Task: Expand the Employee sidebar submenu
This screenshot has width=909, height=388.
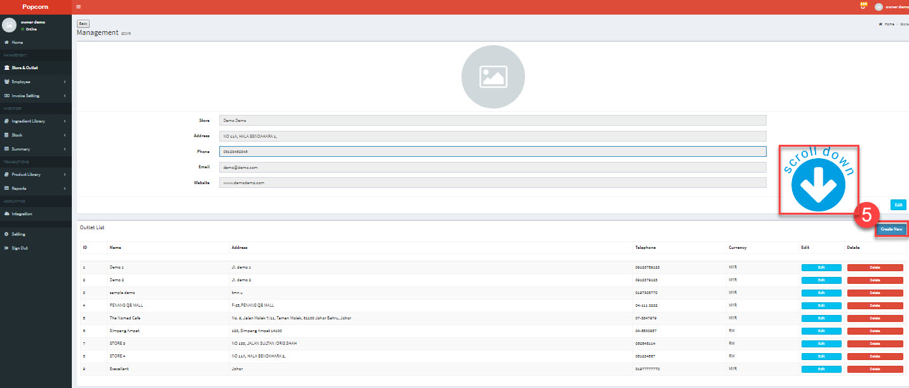Action: [x=35, y=82]
